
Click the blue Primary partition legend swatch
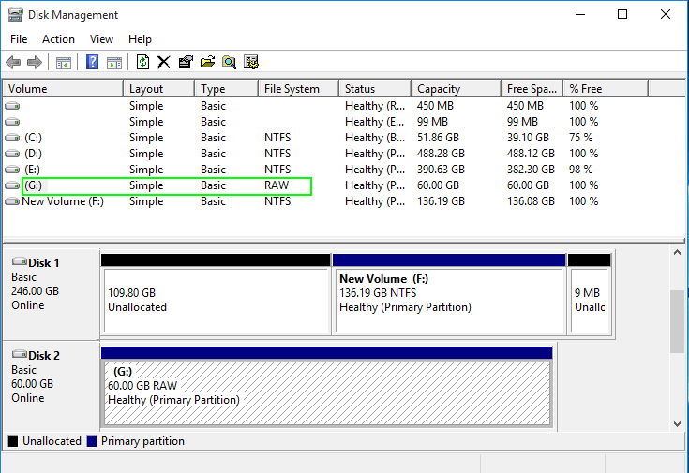point(92,441)
